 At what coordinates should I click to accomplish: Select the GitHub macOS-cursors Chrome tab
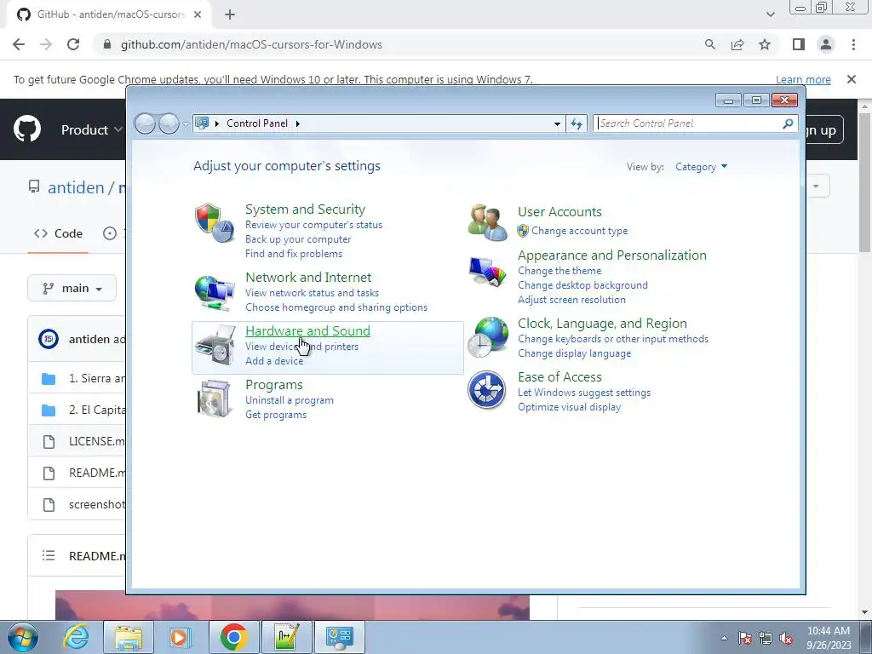pos(108,14)
